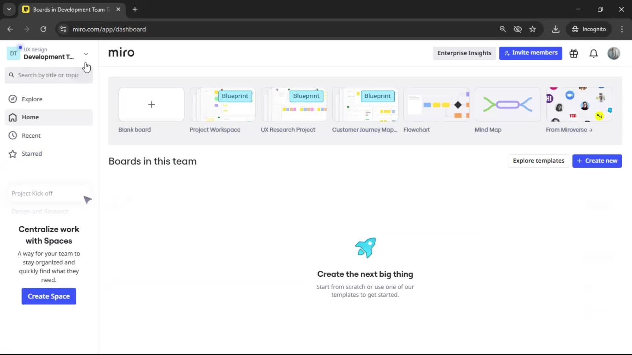Image resolution: width=632 pixels, height=355 pixels.
Task: Open browser downloads
Action: coord(556,29)
